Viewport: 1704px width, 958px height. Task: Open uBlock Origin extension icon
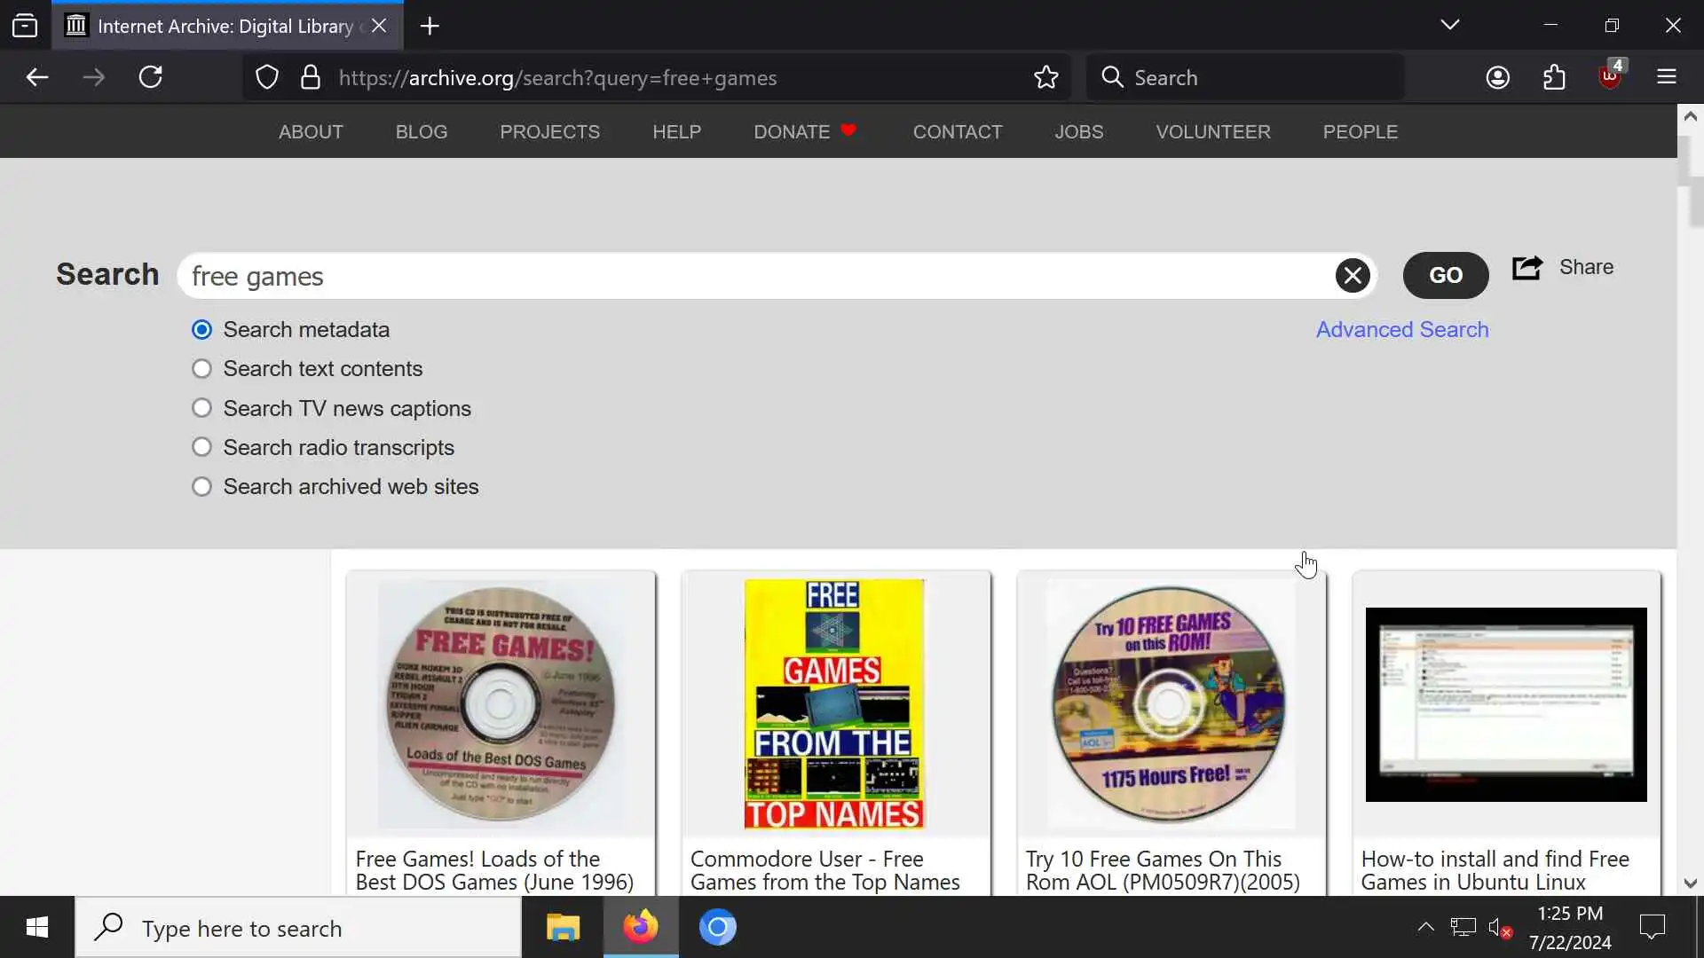click(1610, 78)
